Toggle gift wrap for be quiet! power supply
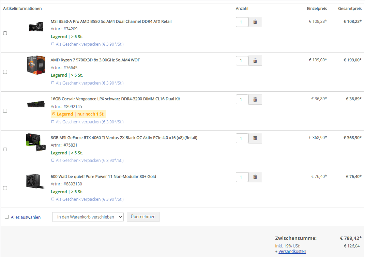365x257 pixels. [x=53, y=199]
